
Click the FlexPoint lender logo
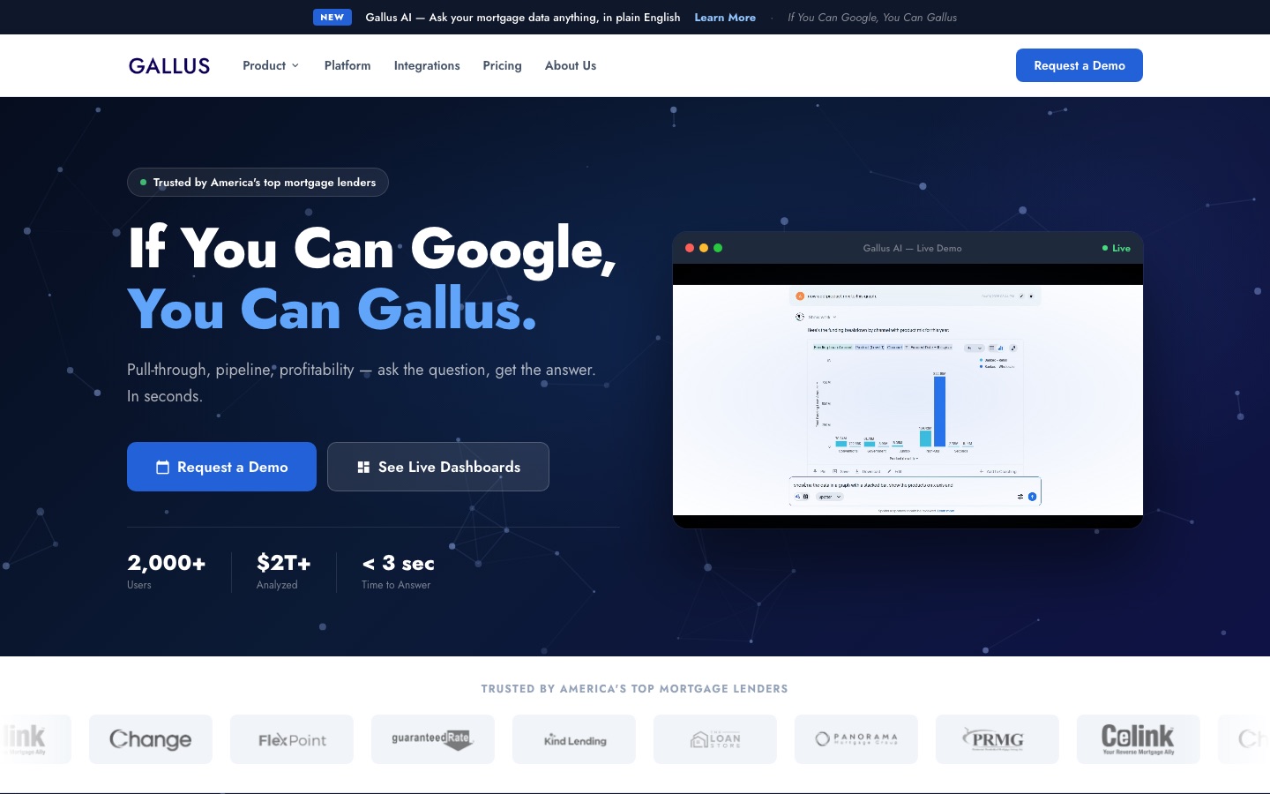pos(292,739)
